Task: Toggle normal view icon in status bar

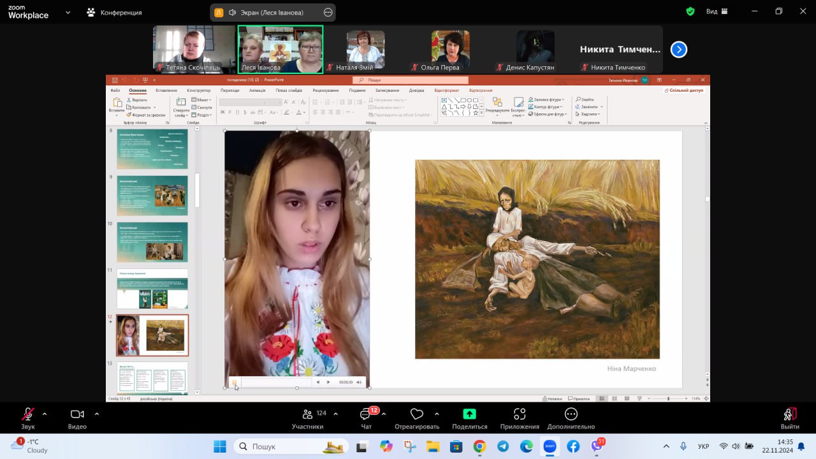Action: coord(602,398)
